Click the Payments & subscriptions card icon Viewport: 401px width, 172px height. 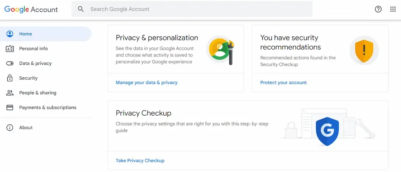point(10,108)
